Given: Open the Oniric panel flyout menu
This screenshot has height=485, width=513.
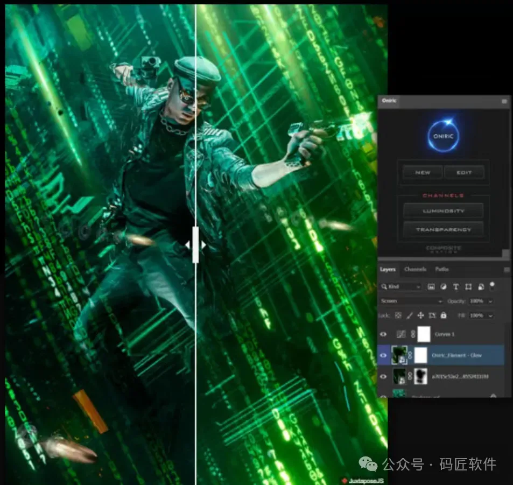Looking at the screenshot, I should pyautogui.click(x=504, y=101).
